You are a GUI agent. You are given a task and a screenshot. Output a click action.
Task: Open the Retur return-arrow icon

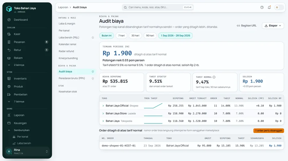[9, 50]
